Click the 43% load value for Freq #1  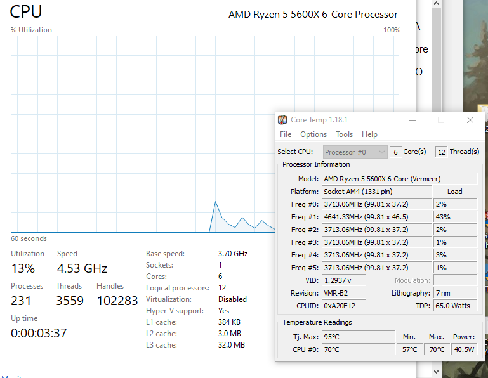[x=456, y=217]
